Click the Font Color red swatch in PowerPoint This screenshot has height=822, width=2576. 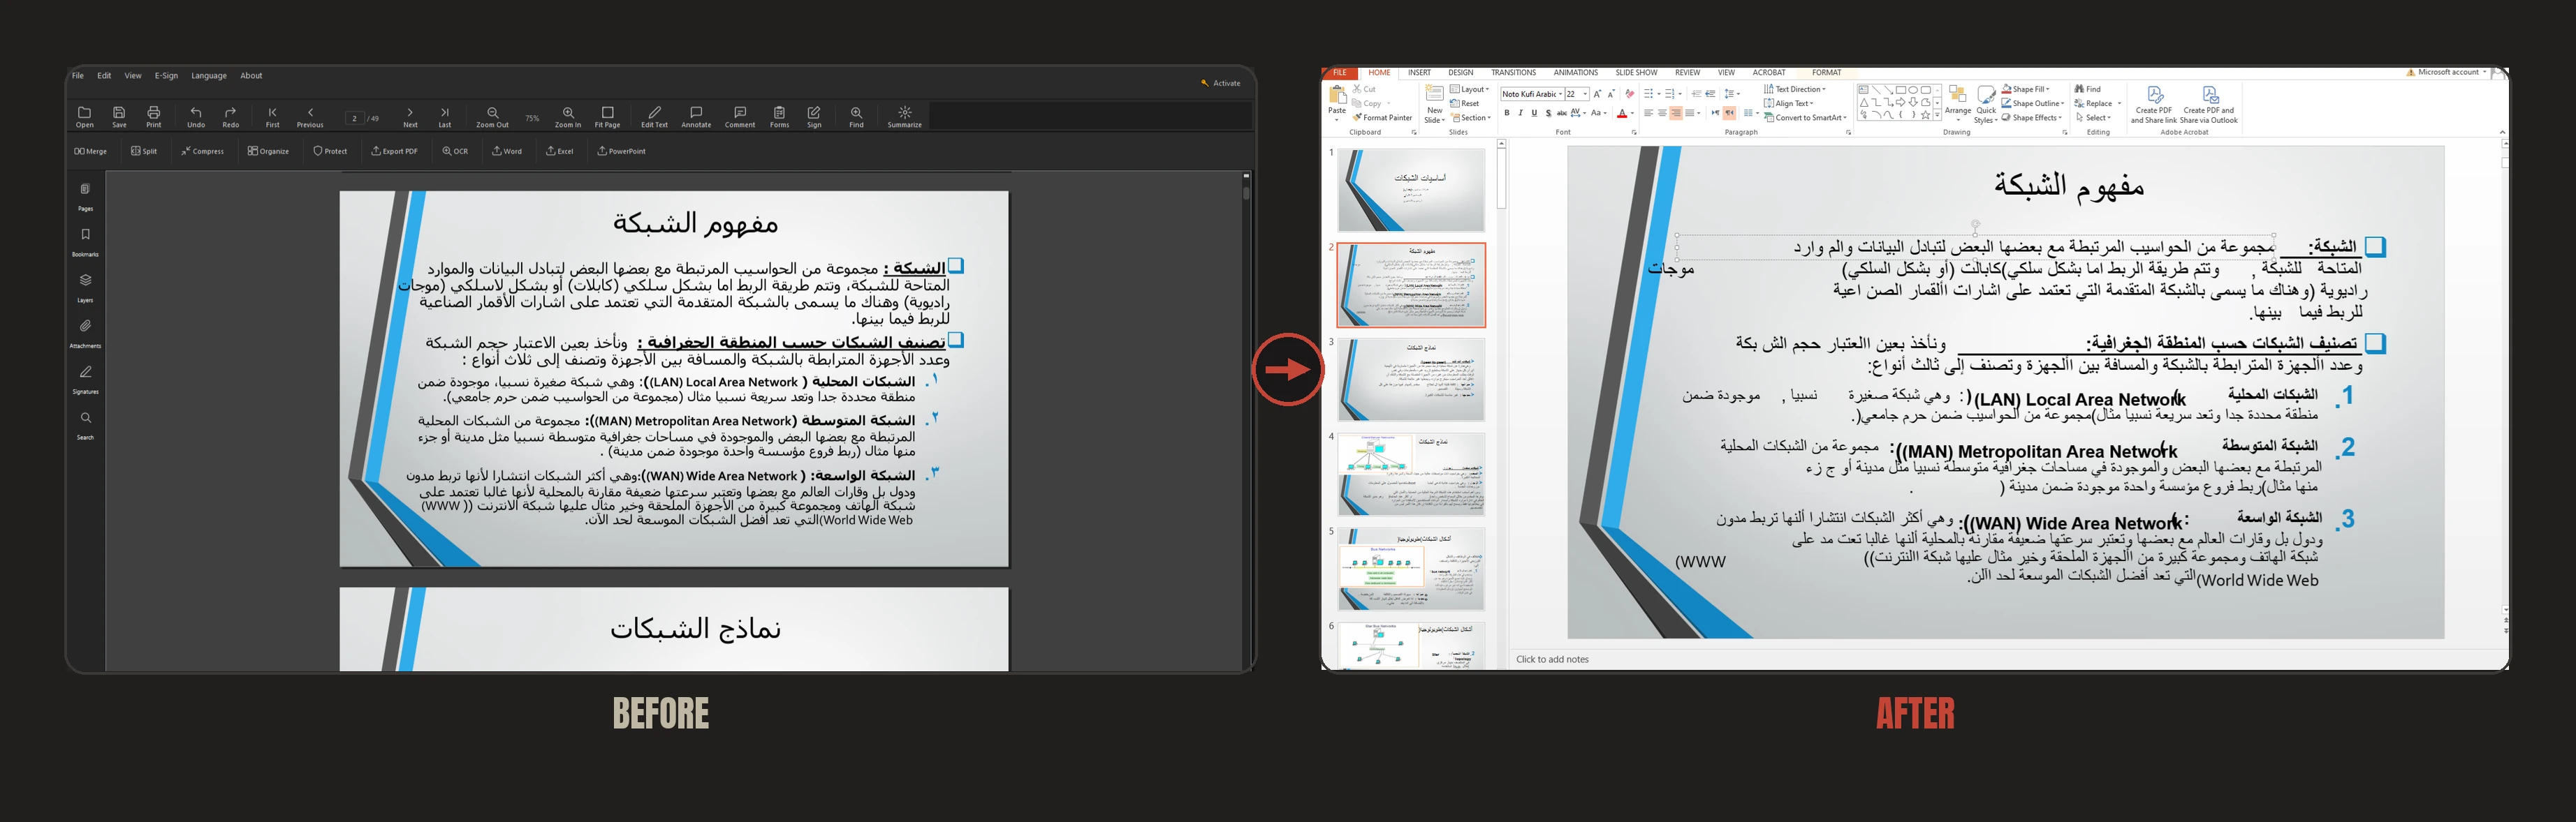point(1622,113)
